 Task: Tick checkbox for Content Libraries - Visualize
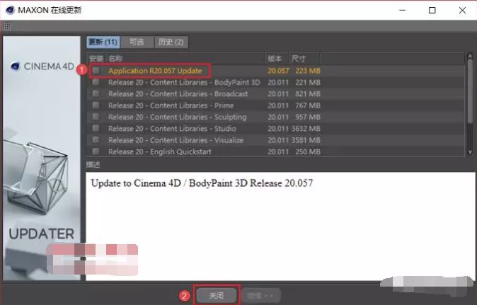point(96,140)
